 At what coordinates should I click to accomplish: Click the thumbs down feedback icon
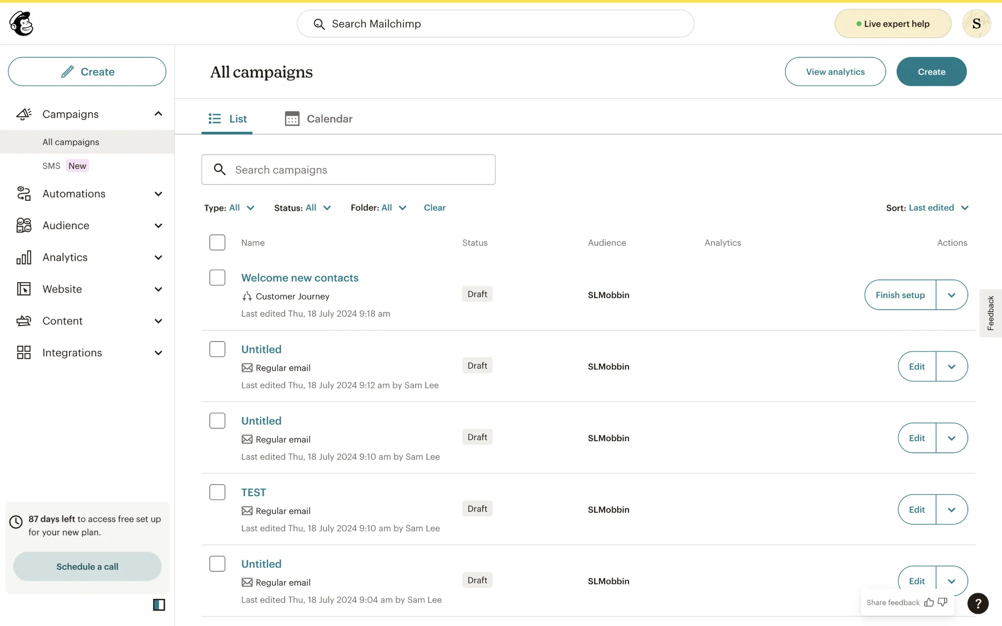click(x=943, y=603)
